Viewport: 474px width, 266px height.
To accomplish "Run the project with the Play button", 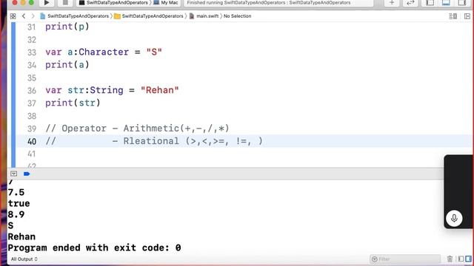I will 47,3.
